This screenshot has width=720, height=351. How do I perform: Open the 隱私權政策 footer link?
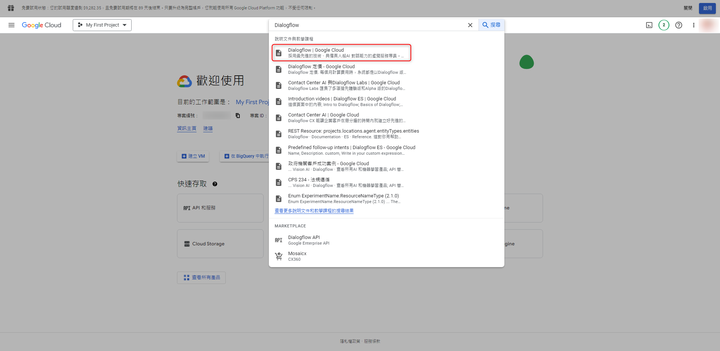coord(350,341)
